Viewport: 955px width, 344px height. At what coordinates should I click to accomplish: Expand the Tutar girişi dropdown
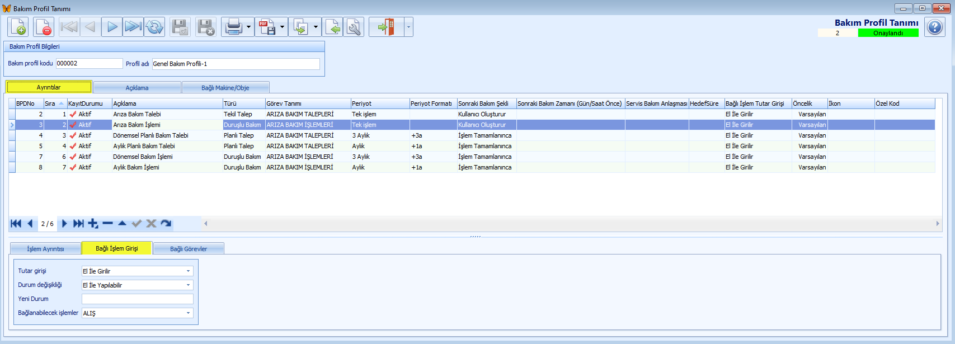(188, 271)
